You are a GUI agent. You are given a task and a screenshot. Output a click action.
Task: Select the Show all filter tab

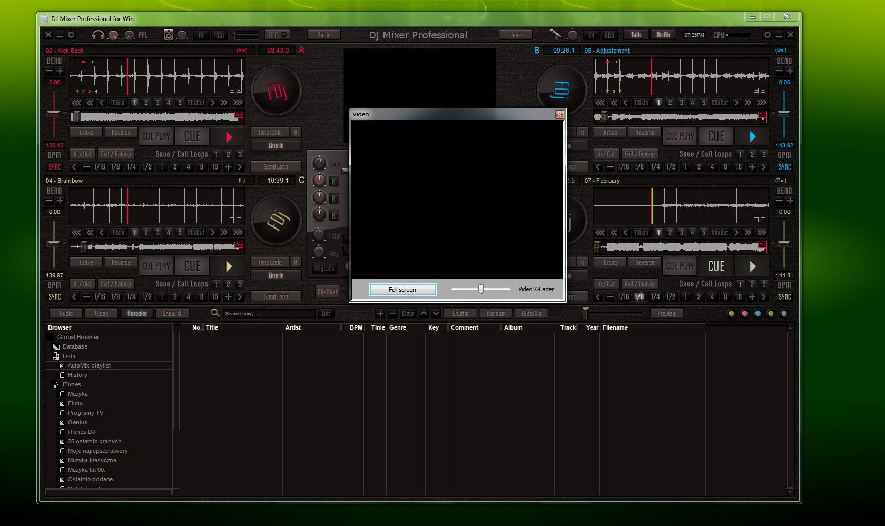click(x=172, y=313)
